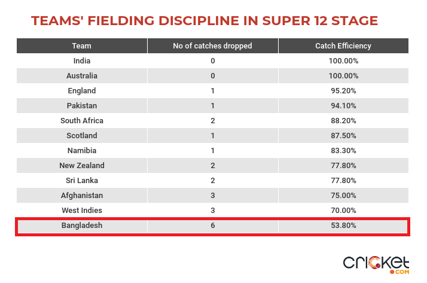
Task: Click the No of catches dropped header
Action: (x=213, y=45)
